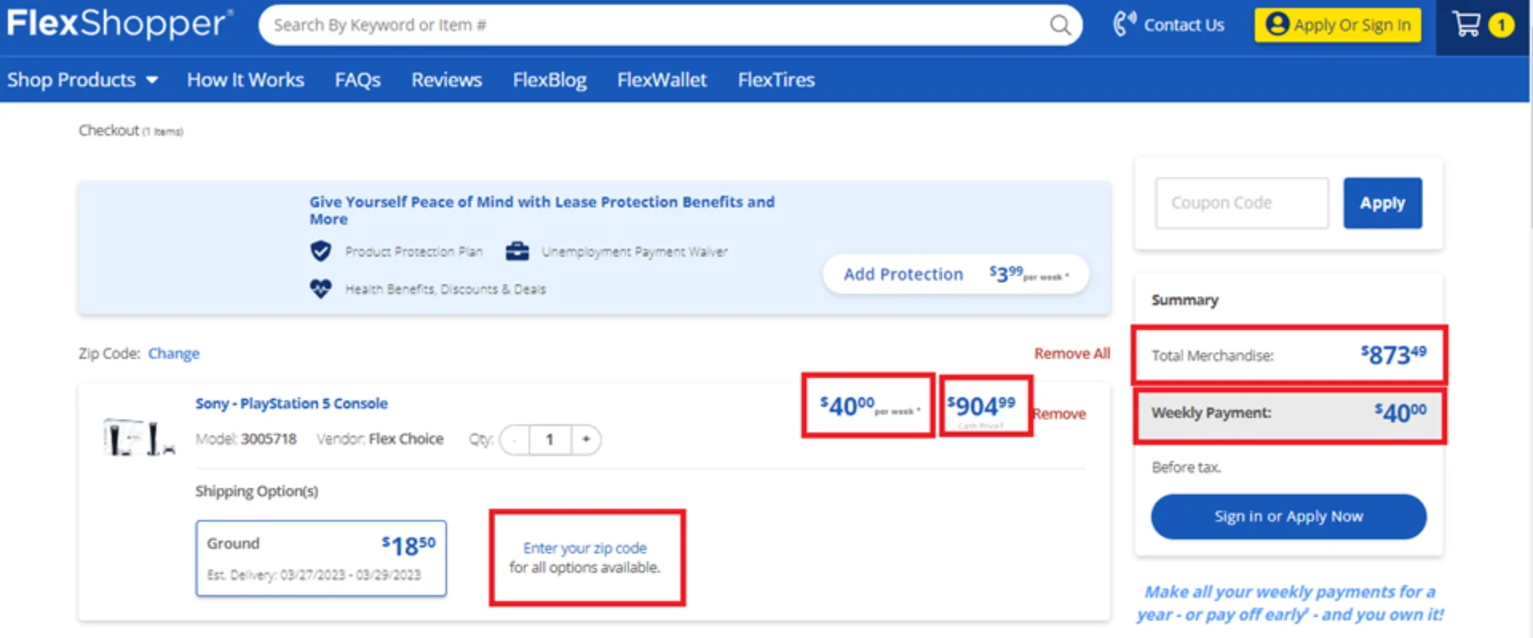The height and width of the screenshot is (638, 1533).
Task: Click the PlayStation 5 product thumbnail
Action: [x=139, y=438]
